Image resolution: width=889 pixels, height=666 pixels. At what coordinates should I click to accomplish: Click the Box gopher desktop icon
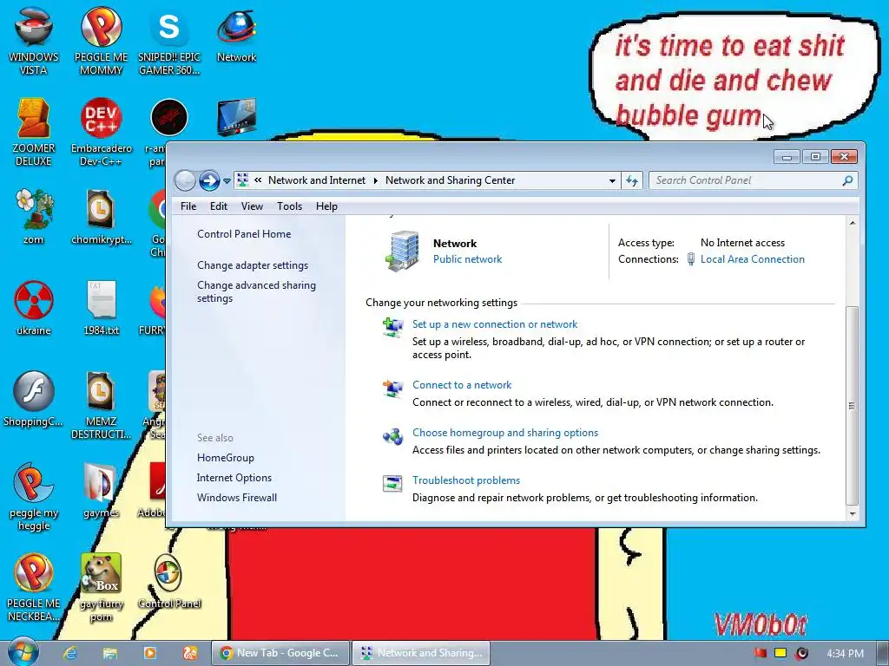101,587
